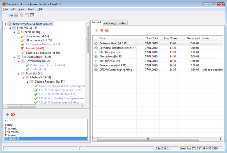The height and width of the screenshot is (153, 227).
Task: Click the stopwatch timer toolbar icon
Action: [21, 15]
